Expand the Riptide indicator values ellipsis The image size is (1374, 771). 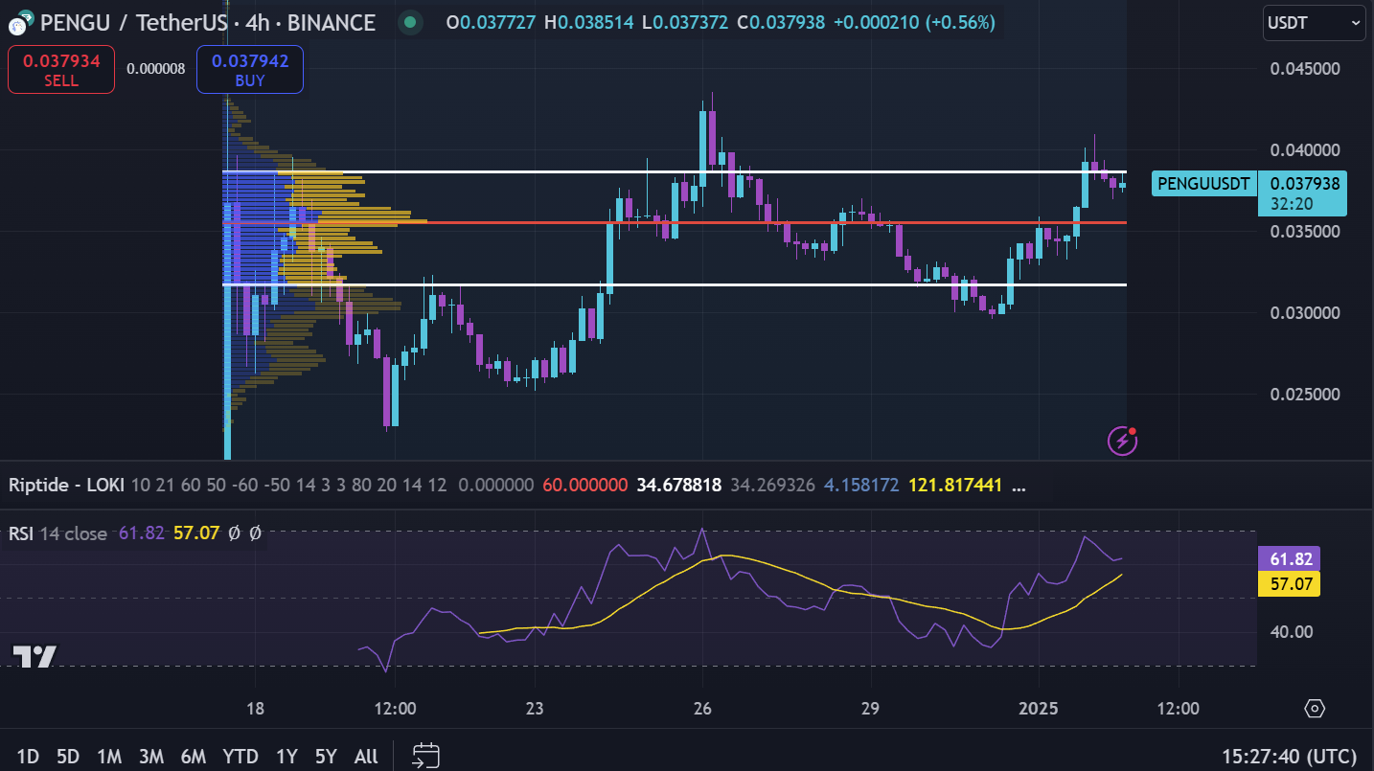click(1019, 487)
